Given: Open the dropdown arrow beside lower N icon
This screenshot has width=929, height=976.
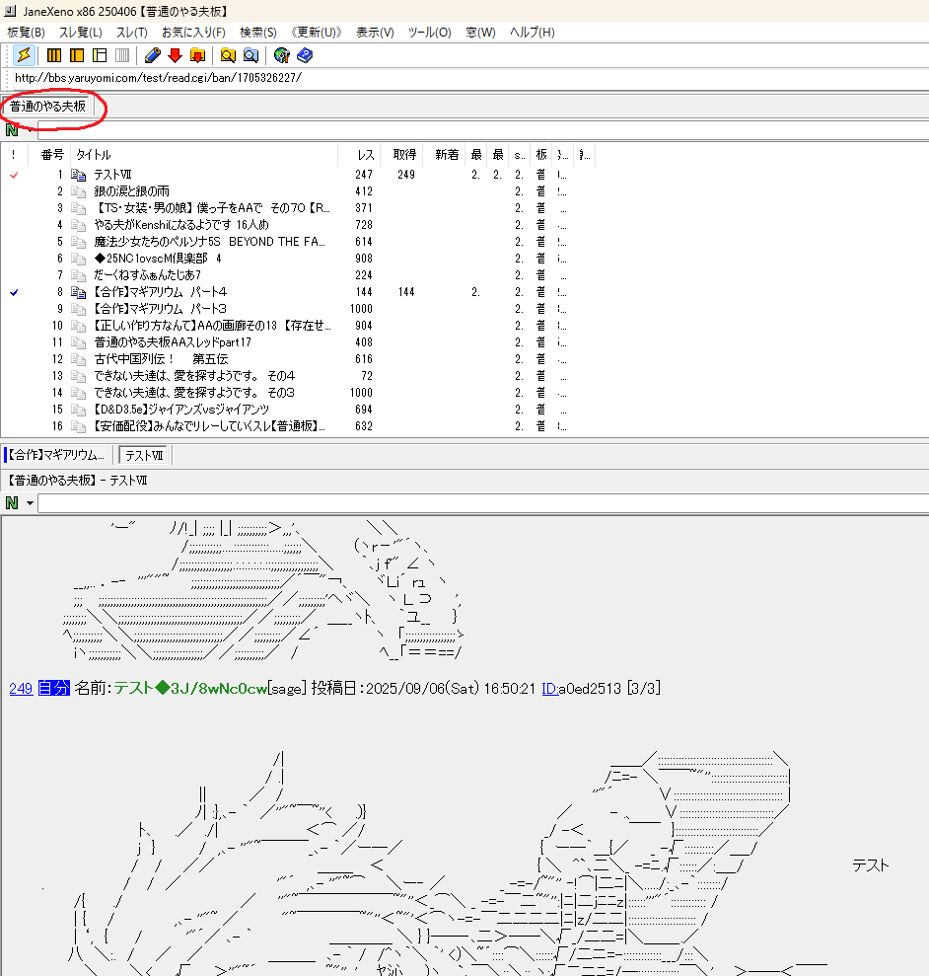Looking at the screenshot, I should (x=30, y=504).
